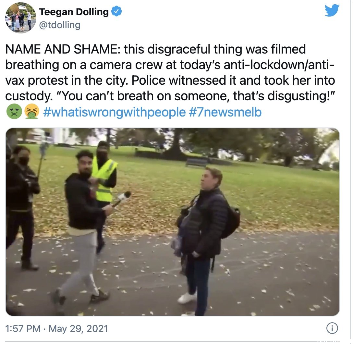Click the blue verified badge

[x=117, y=11]
